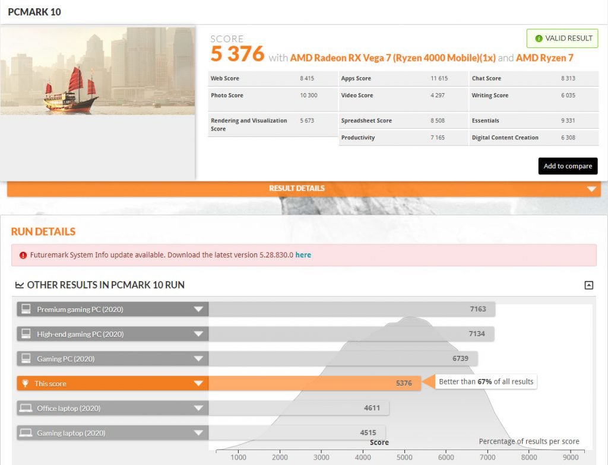
Task: Click the red alert icon in update notice
Action: [23, 255]
